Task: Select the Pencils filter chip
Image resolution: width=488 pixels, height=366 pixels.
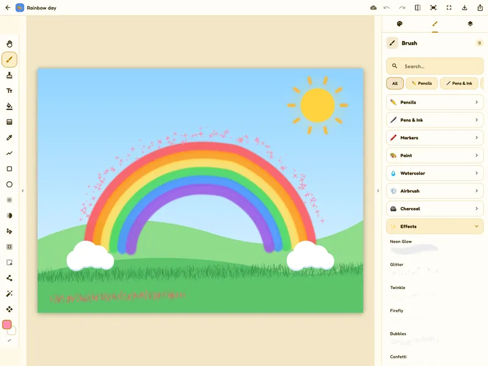Action: click(422, 84)
